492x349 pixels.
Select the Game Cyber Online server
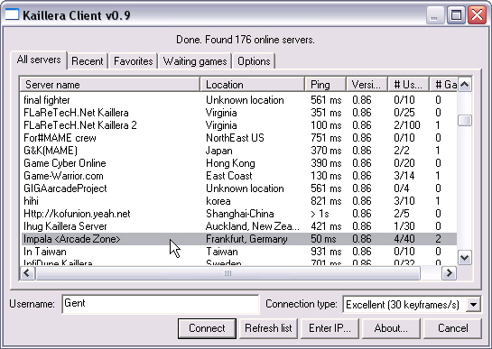click(x=238, y=163)
